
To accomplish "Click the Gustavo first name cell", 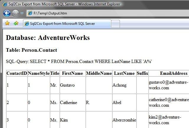I will point(73,85).
